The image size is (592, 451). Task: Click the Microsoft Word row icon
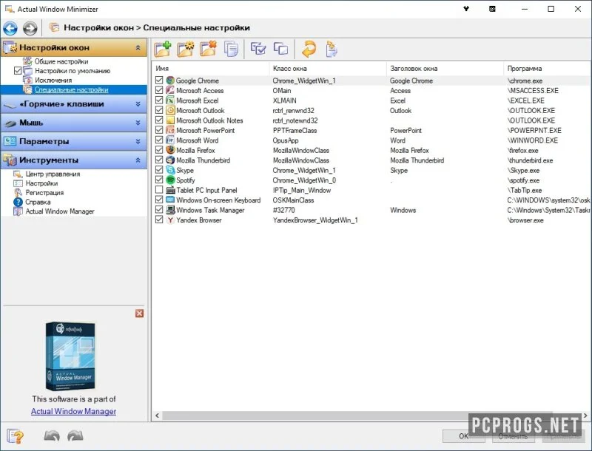coord(170,140)
